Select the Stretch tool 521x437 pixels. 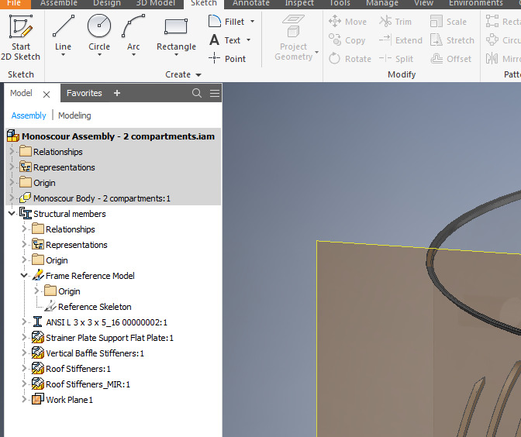pyautogui.click(x=452, y=40)
